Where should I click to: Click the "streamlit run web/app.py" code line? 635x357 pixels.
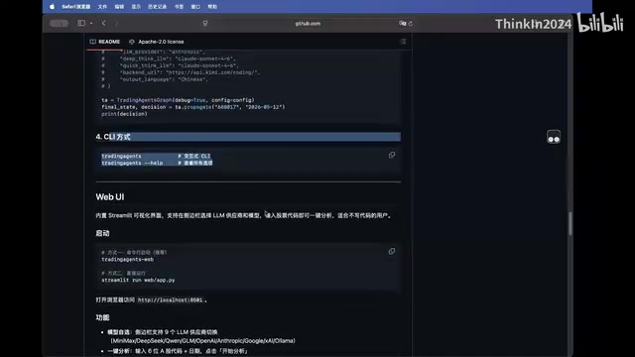tap(138, 280)
